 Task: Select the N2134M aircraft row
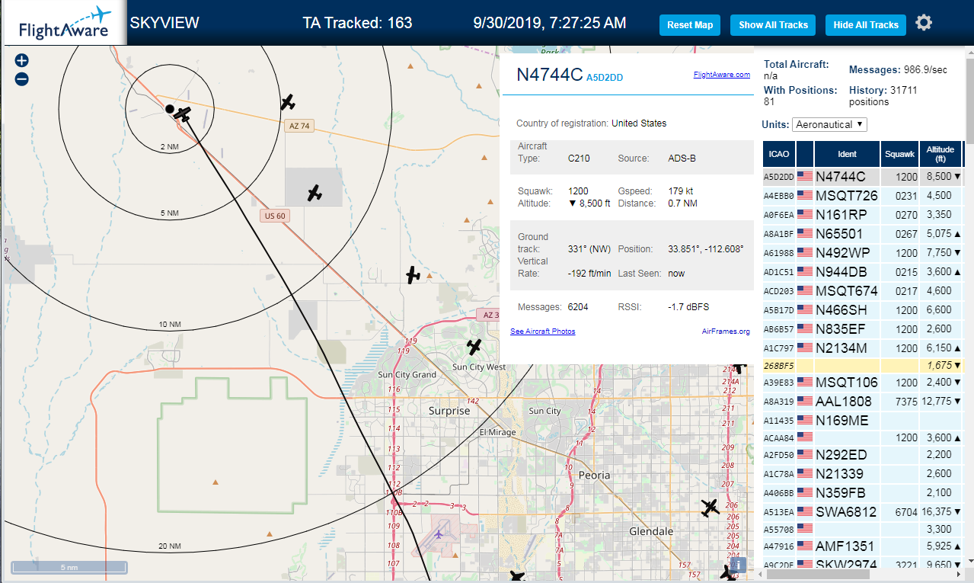point(863,348)
